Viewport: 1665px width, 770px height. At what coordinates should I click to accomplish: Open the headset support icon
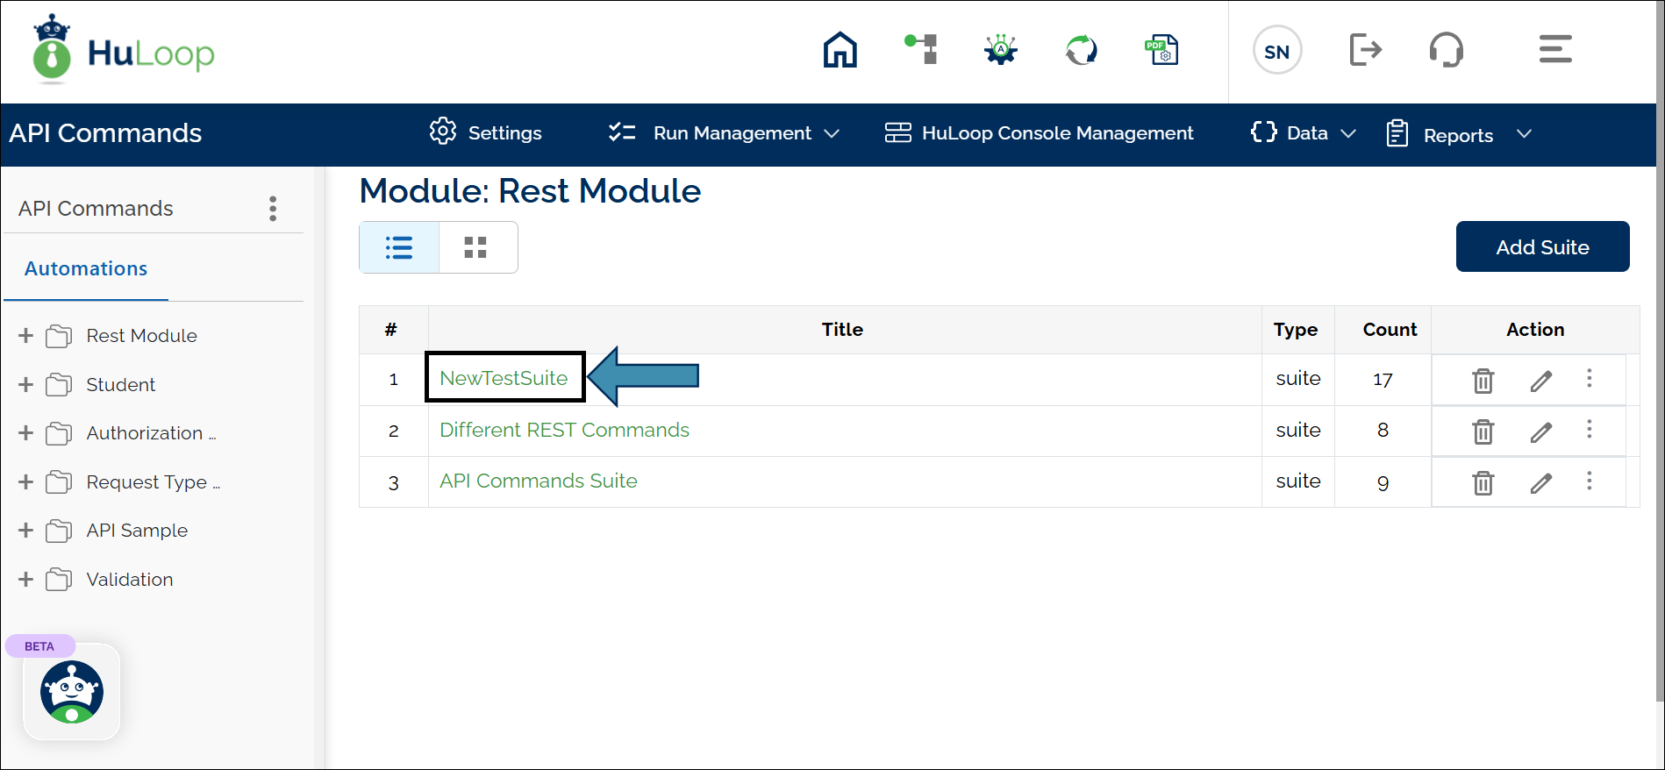point(1446,50)
